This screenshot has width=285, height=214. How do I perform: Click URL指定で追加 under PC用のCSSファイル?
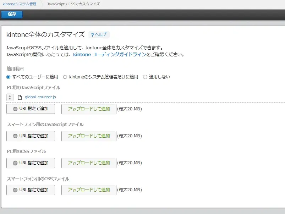[31, 163]
